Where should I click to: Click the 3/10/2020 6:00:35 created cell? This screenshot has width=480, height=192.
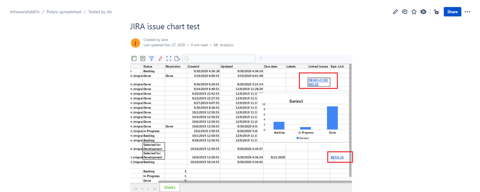pyautogui.click(x=203, y=76)
